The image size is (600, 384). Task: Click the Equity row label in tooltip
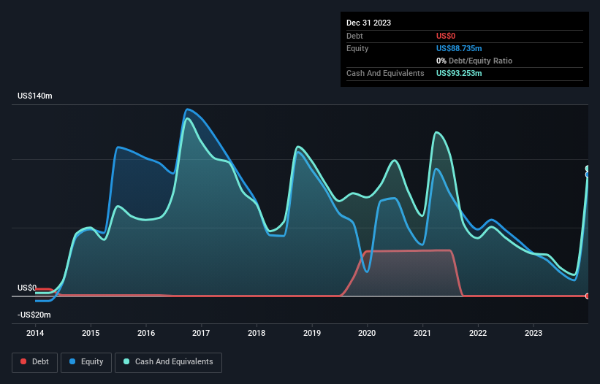coord(357,48)
